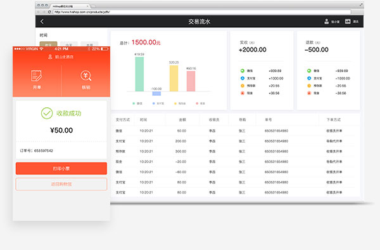
Task: Open the user profile icon in black header
Action: point(326,22)
